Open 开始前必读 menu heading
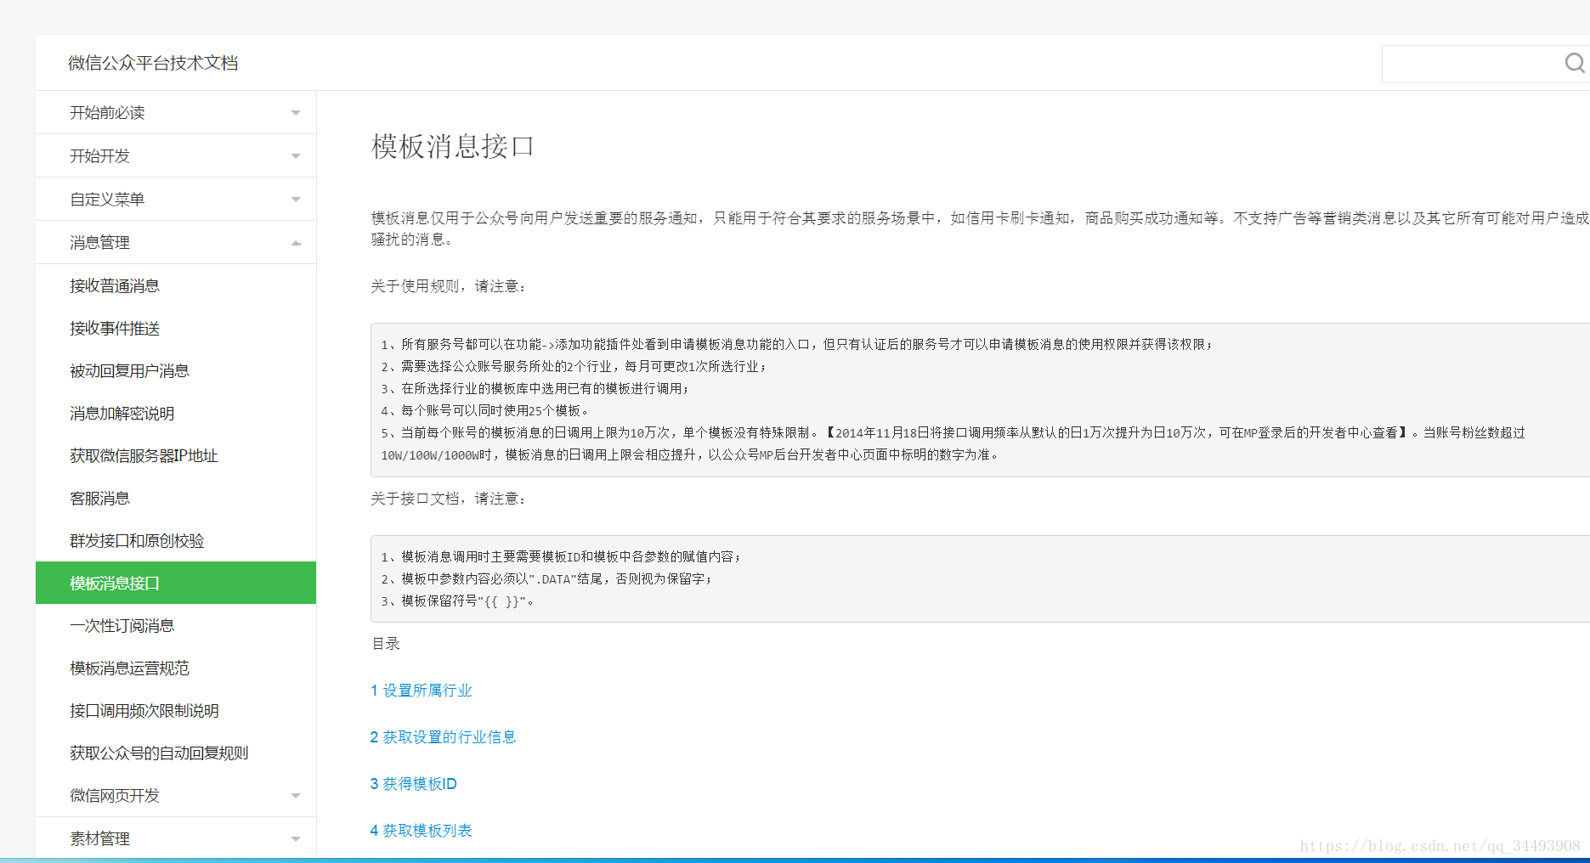 107,113
